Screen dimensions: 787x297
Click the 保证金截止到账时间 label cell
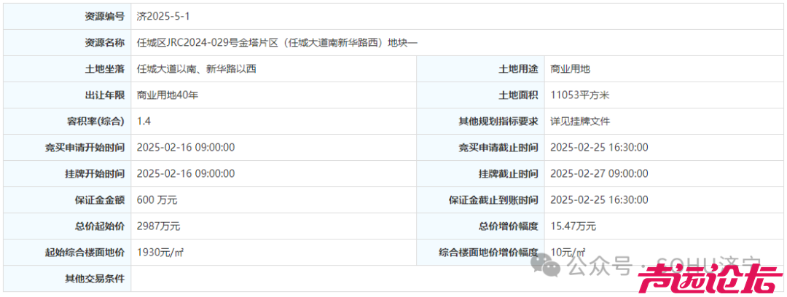[x=481, y=199]
